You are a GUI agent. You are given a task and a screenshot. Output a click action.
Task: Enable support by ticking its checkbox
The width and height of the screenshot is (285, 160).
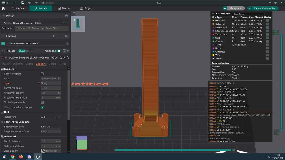[42, 74]
